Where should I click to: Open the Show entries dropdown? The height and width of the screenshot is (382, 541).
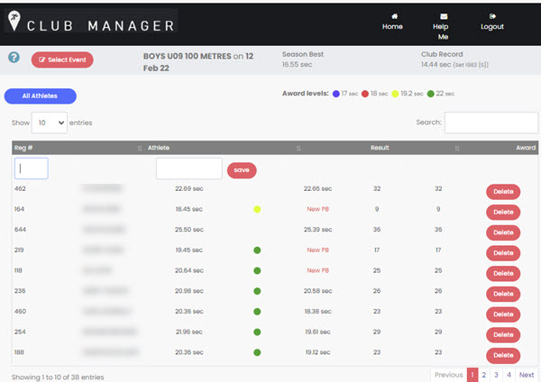click(50, 123)
